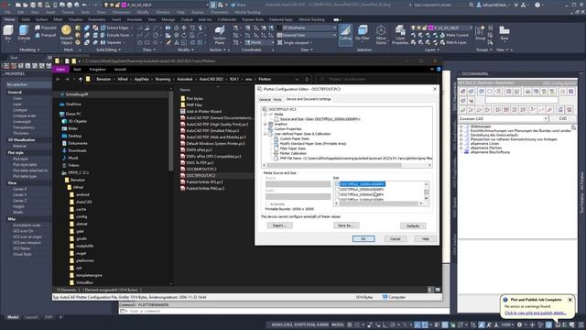Switch to the Ports tab

[x=277, y=100]
